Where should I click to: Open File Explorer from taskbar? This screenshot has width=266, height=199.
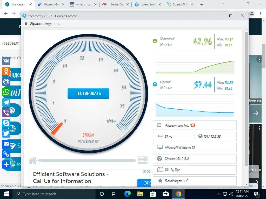(140, 194)
